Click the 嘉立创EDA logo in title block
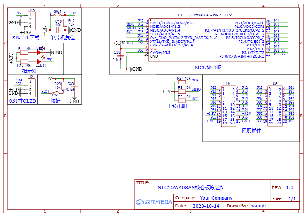The height and width of the screenshot is (217, 307). pyautogui.click(x=154, y=202)
